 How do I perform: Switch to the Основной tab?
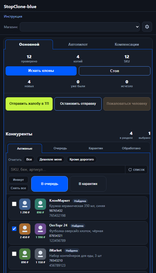coord(29,44)
